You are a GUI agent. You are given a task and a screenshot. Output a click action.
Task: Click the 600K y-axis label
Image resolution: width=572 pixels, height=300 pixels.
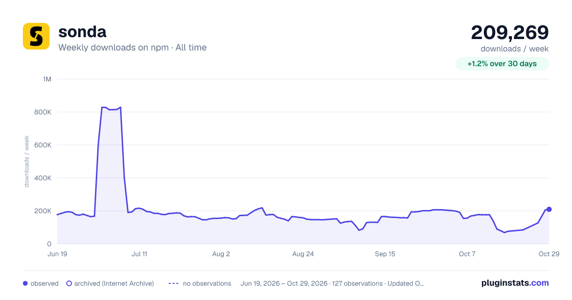(43, 145)
